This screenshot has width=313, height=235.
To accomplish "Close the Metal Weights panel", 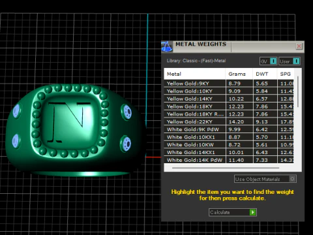I will tap(299, 46).
